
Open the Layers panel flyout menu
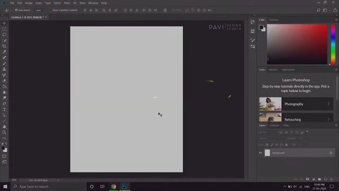336,125
